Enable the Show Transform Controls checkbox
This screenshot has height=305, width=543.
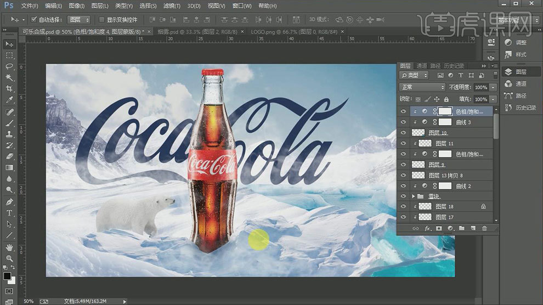[x=101, y=19]
